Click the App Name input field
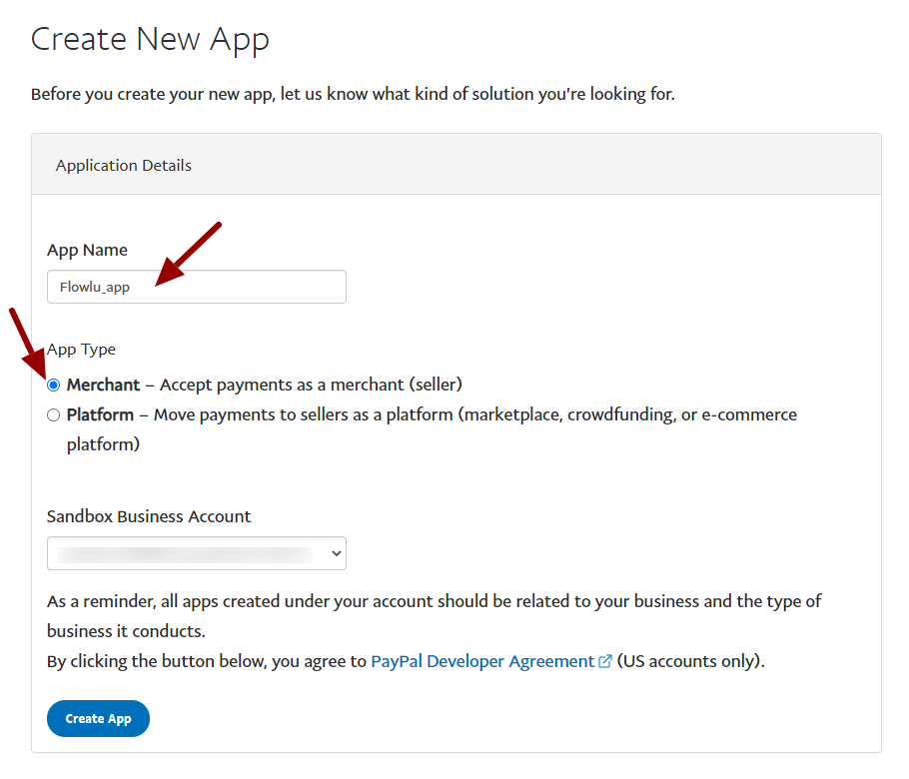 pyautogui.click(x=197, y=287)
